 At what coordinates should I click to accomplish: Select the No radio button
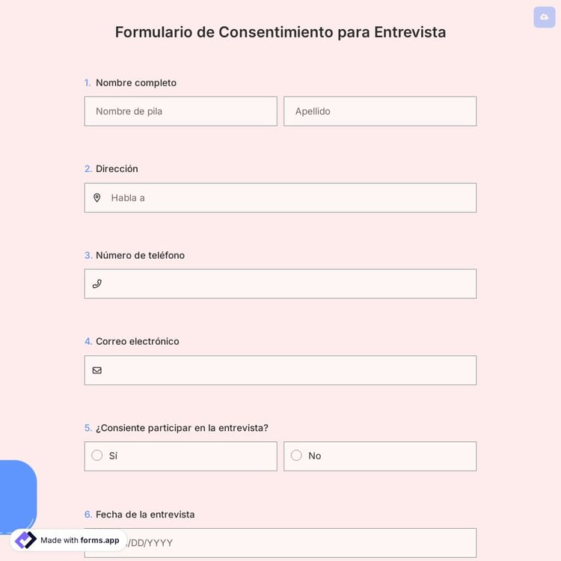pos(296,456)
